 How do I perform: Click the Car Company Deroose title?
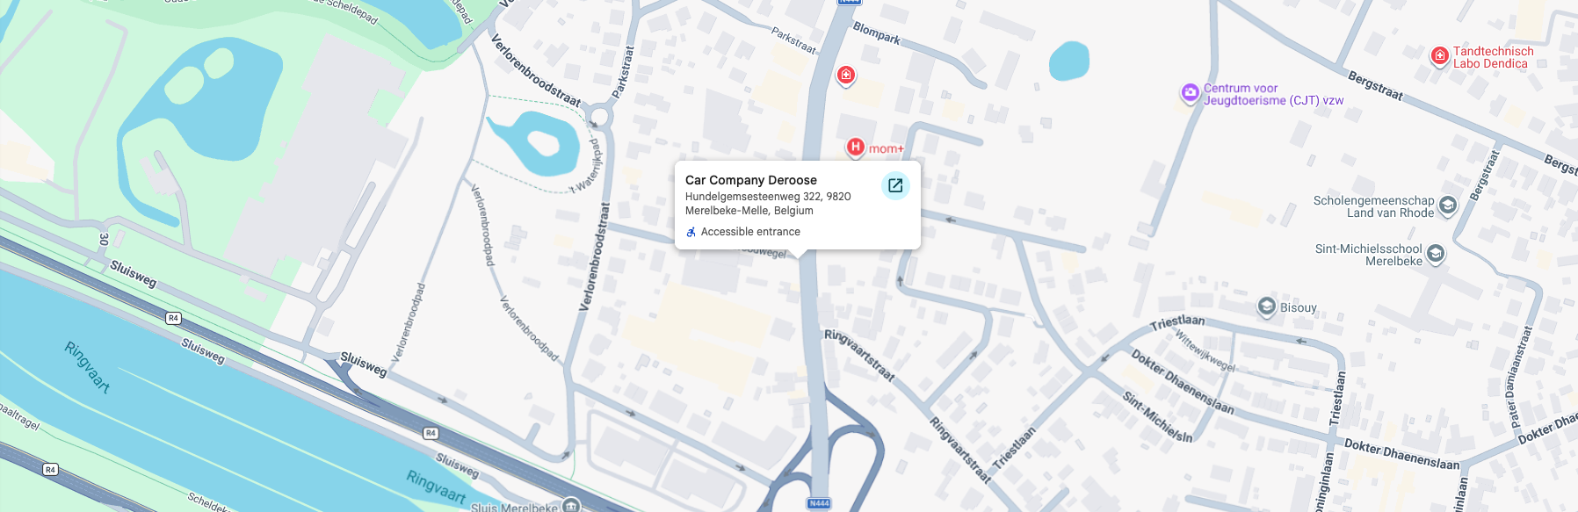click(x=751, y=180)
